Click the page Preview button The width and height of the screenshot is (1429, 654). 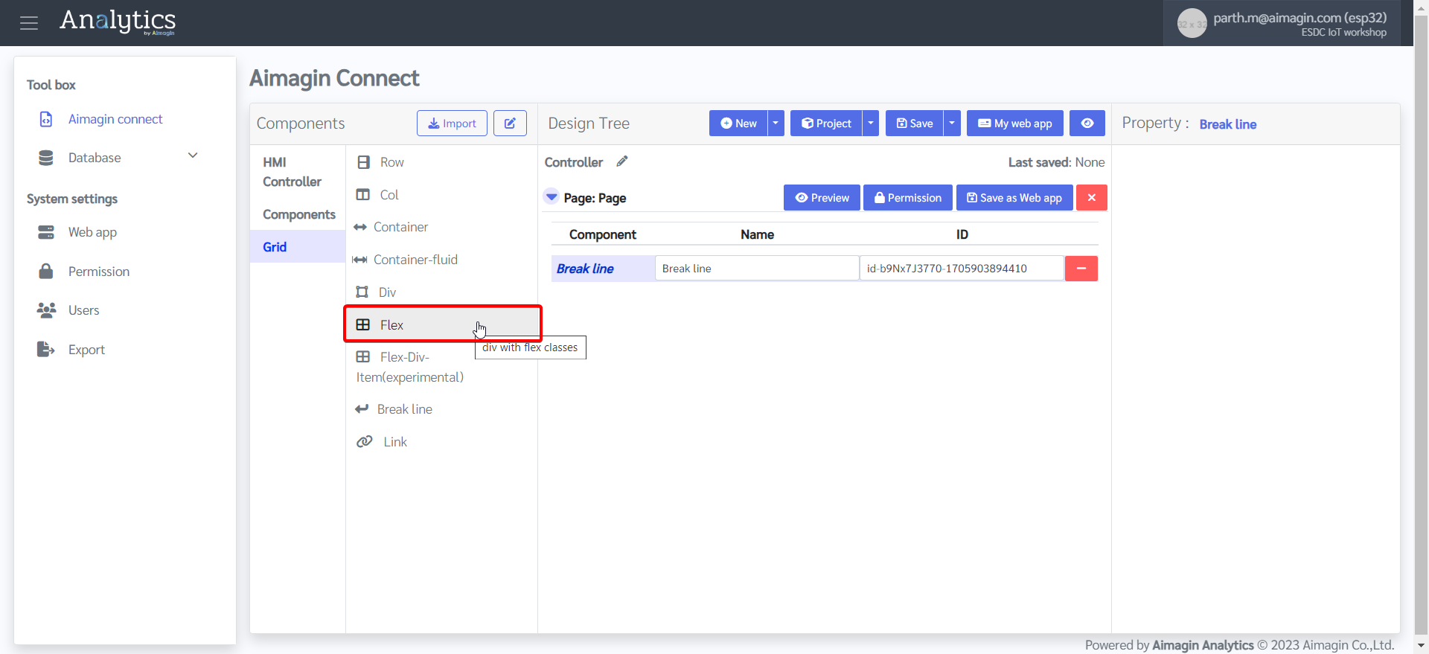(x=822, y=198)
